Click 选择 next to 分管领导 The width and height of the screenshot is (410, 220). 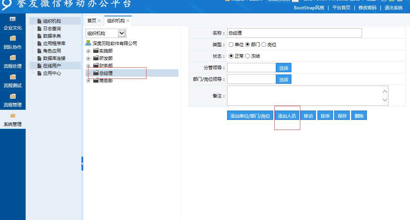coord(284,68)
